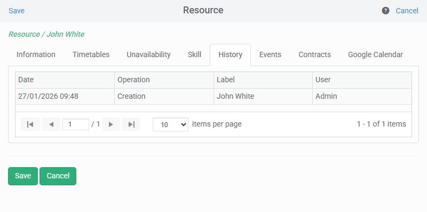The image size is (427, 212).
Task: Go to next history page
Action: (111, 124)
